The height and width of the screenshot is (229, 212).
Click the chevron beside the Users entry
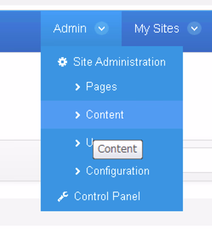(77, 143)
